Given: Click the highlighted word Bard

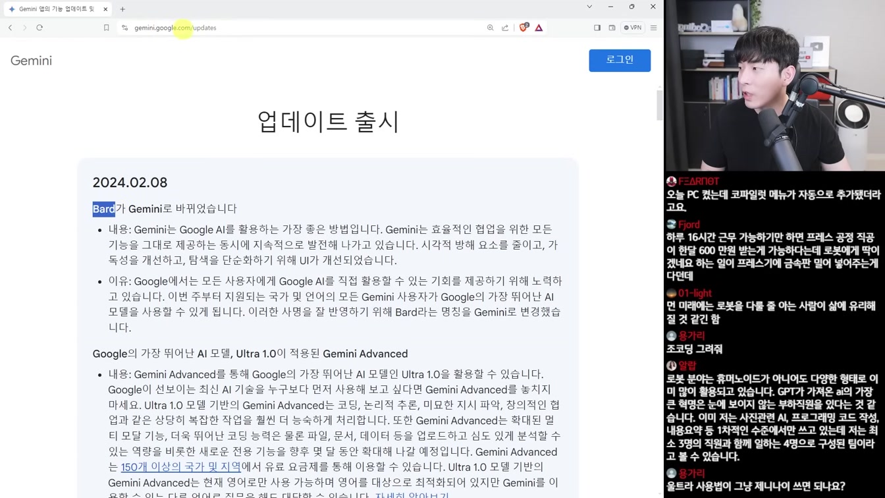Looking at the screenshot, I should point(103,209).
